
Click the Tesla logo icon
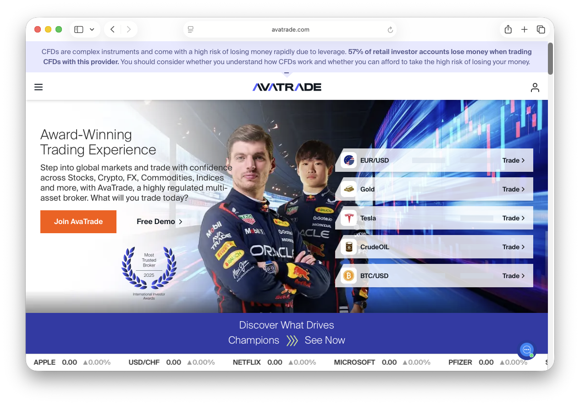click(349, 218)
